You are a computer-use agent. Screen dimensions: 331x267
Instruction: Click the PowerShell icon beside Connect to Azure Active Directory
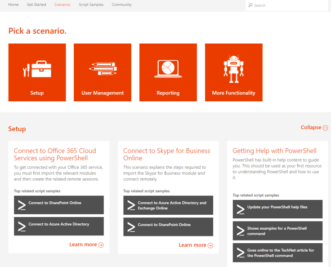point(21,226)
